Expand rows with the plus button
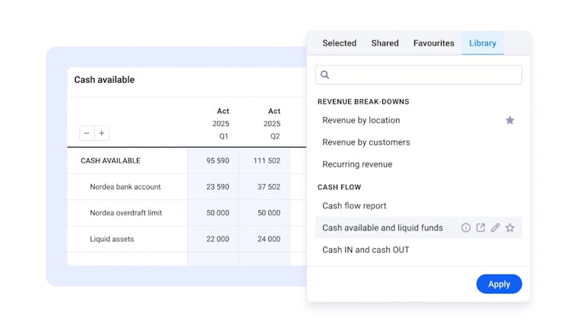The width and height of the screenshot is (570, 321). (x=102, y=133)
